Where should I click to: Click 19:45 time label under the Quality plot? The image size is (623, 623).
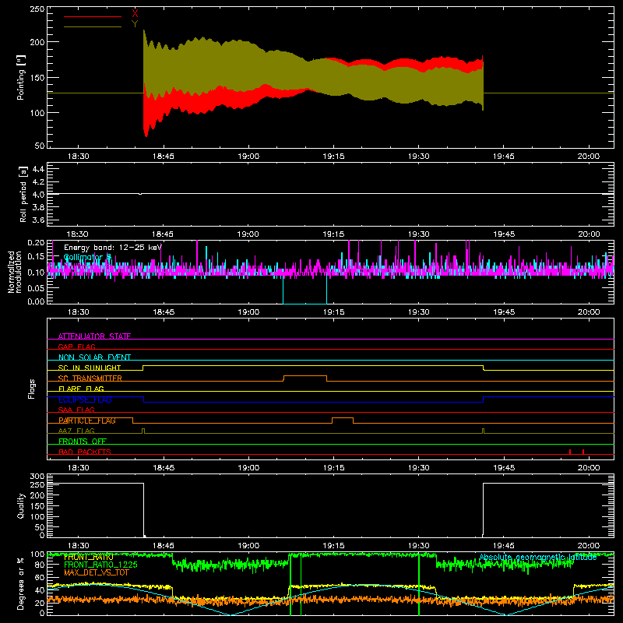[503, 546]
